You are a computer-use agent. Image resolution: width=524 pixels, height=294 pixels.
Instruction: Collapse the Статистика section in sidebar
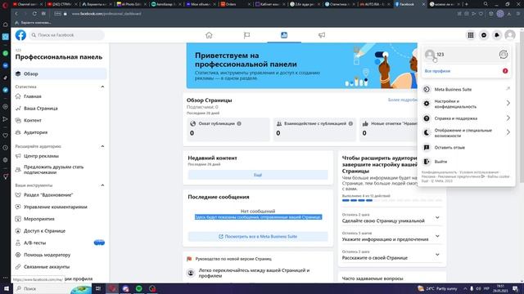(x=102, y=87)
